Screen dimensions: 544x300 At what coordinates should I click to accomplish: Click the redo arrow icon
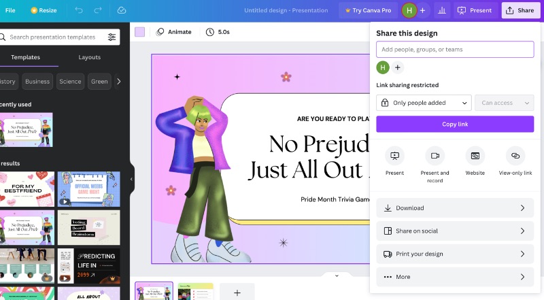click(x=98, y=10)
